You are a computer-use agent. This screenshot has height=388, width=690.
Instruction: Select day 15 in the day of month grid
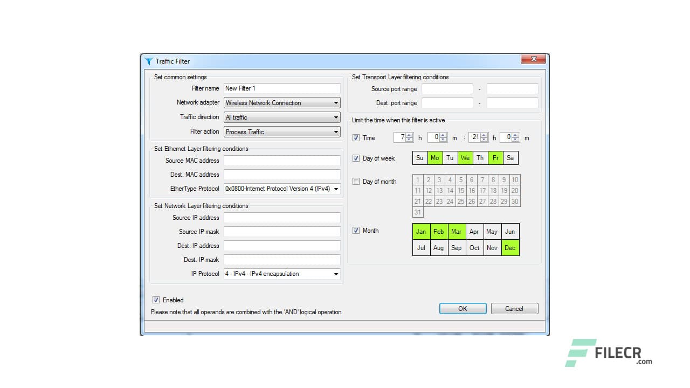461,190
